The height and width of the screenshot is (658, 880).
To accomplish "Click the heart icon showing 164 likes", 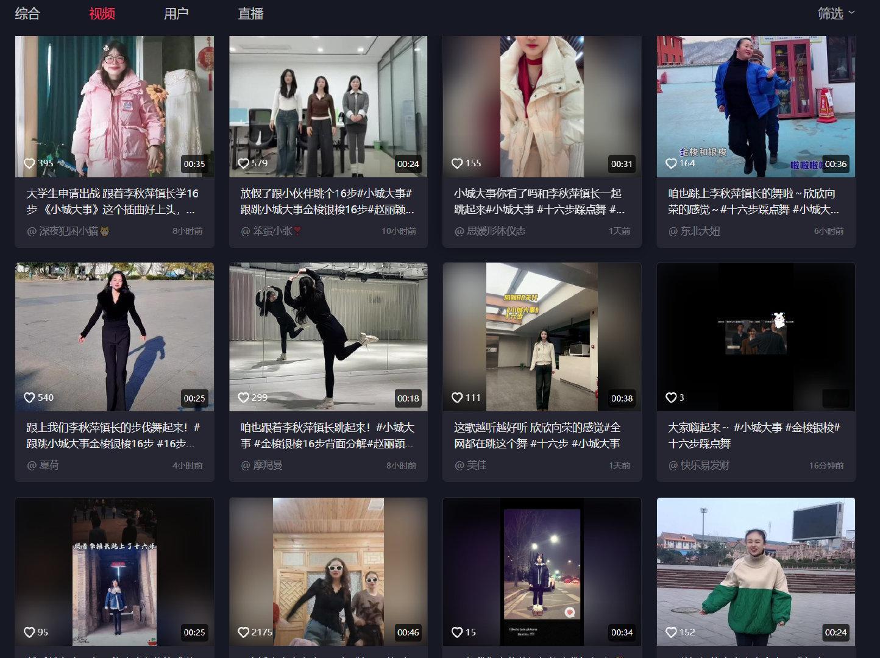I will click(x=671, y=163).
